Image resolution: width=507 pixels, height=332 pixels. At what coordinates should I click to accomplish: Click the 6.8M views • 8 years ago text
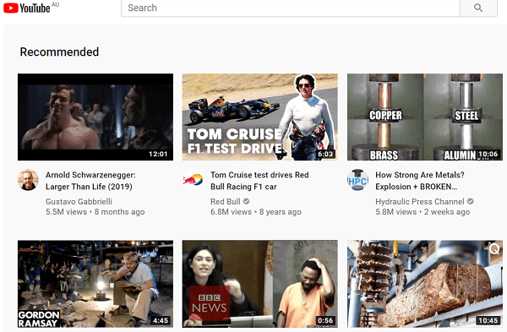[256, 212]
